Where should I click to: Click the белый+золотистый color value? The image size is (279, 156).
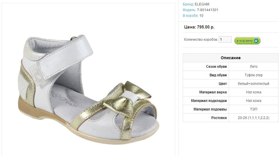point(254,84)
